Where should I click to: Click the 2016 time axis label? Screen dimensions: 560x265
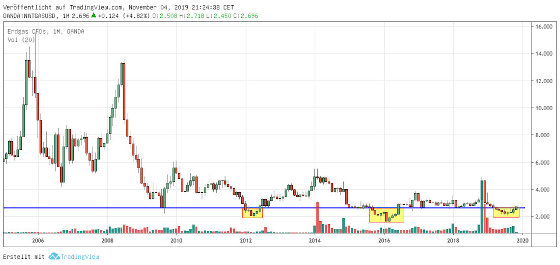(x=384, y=241)
